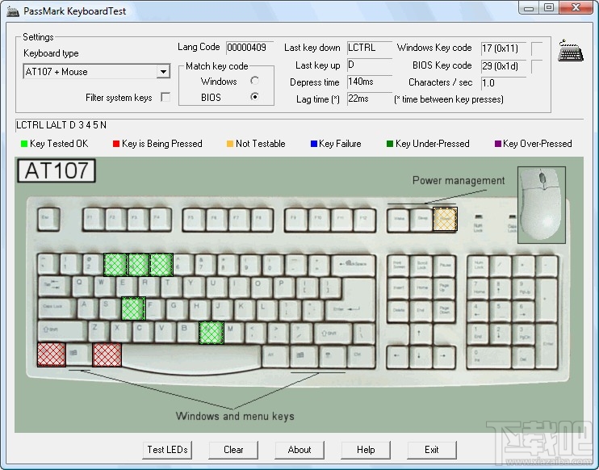Click the Depress time value 140ms
This screenshot has width=599, height=470.
point(370,82)
